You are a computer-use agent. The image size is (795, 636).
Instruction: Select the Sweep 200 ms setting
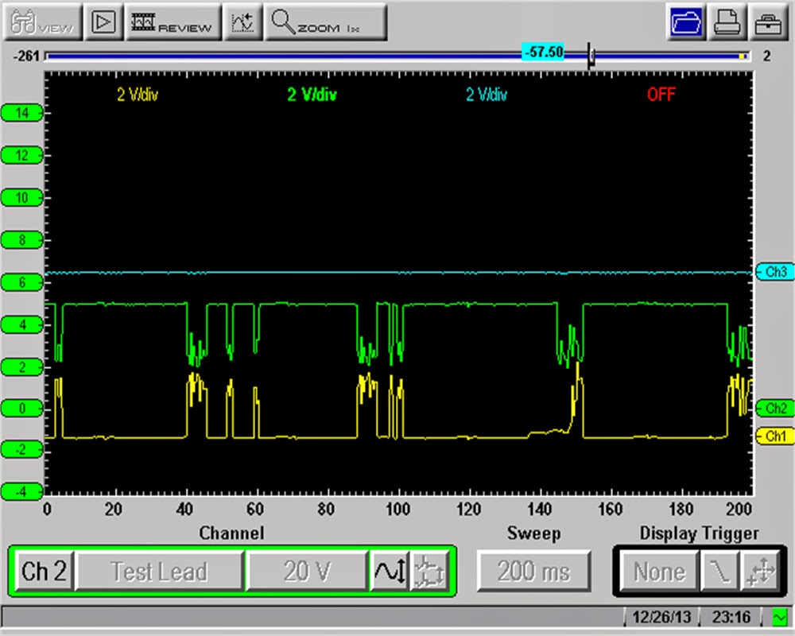tap(533, 571)
